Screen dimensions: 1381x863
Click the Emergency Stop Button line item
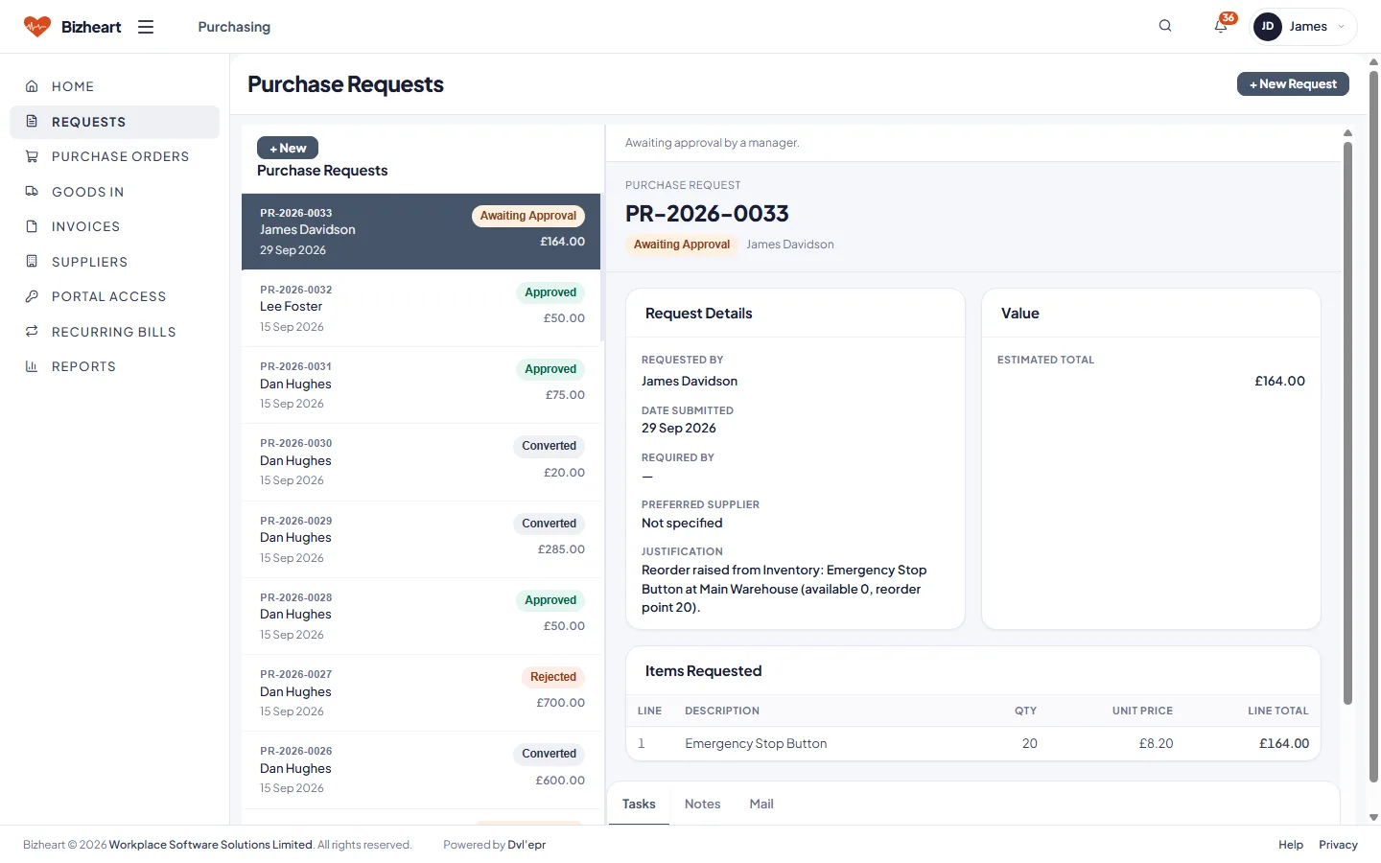click(x=973, y=743)
